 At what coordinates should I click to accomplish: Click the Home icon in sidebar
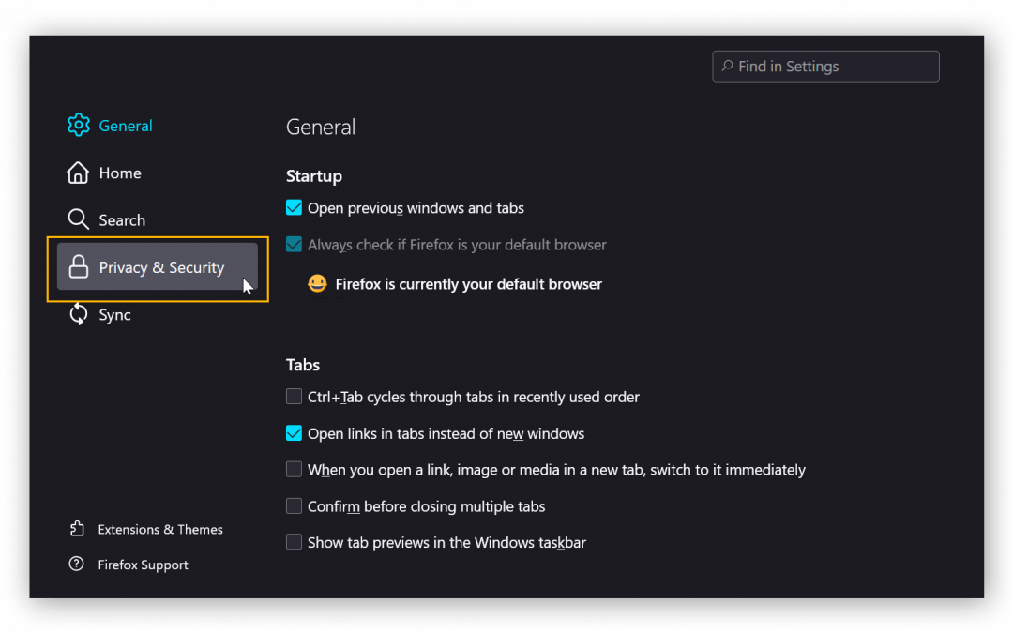click(x=79, y=173)
